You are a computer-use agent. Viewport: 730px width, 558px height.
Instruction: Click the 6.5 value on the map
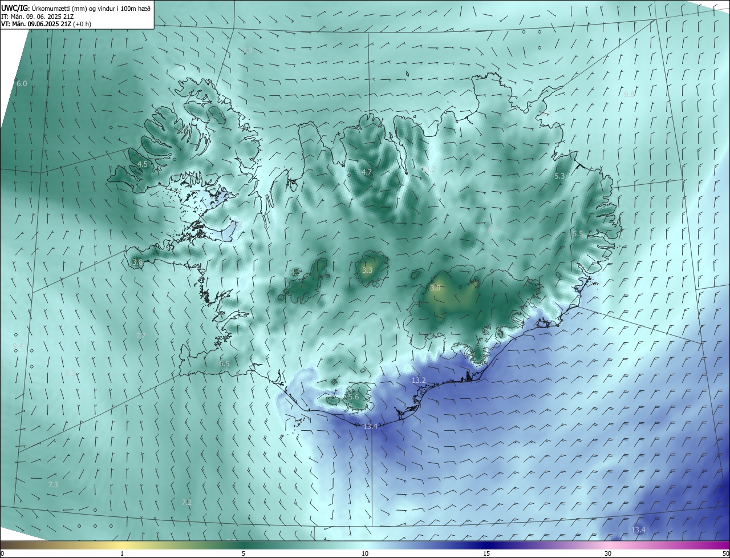(x=224, y=363)
